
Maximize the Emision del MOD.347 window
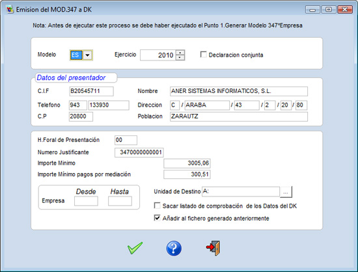coord(329,10)
